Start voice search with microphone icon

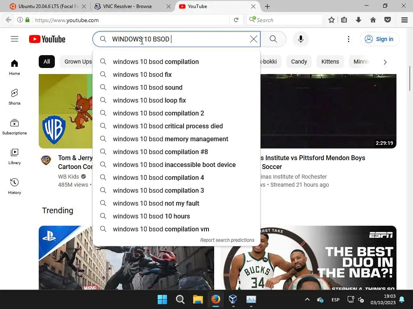301,39
